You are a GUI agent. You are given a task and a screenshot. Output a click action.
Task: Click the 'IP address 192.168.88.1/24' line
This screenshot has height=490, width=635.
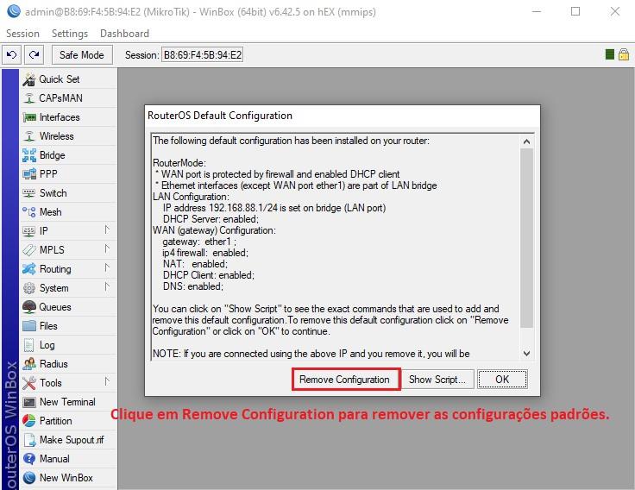click(x=274, y=208)
